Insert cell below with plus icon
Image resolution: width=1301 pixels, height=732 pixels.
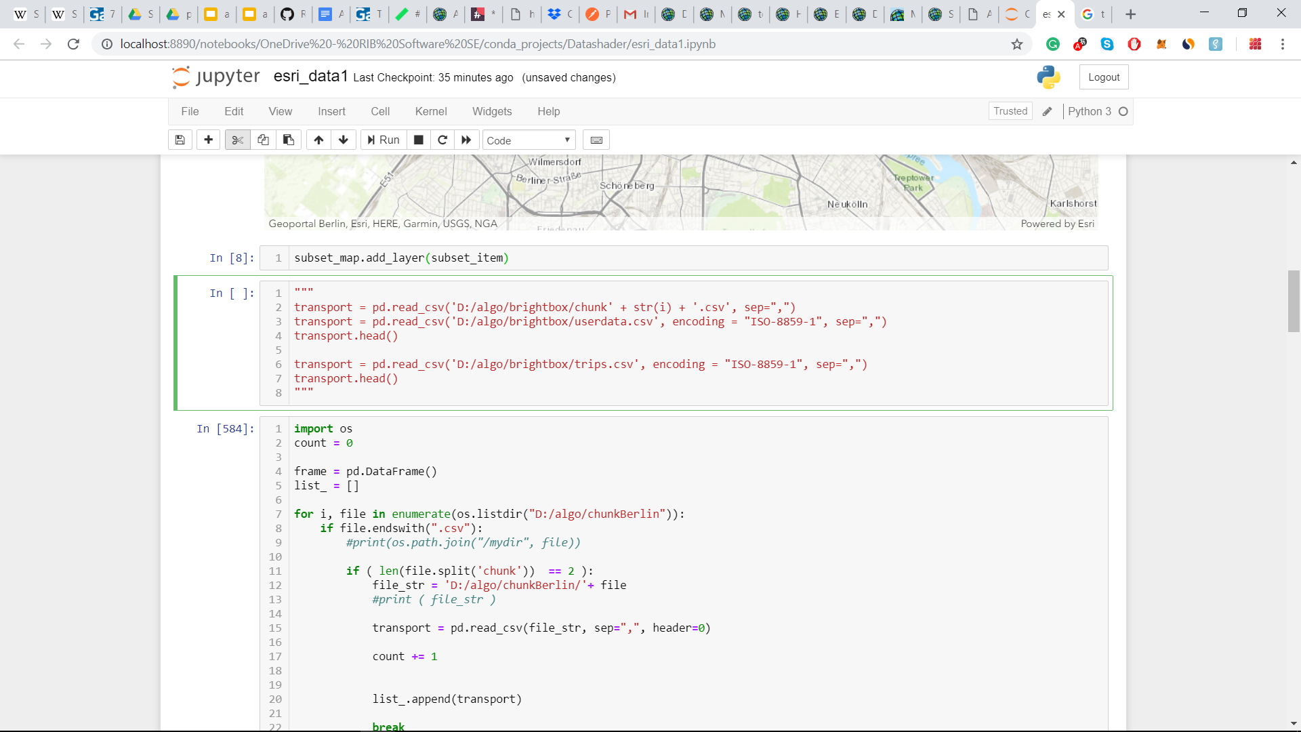click(208, 140)
